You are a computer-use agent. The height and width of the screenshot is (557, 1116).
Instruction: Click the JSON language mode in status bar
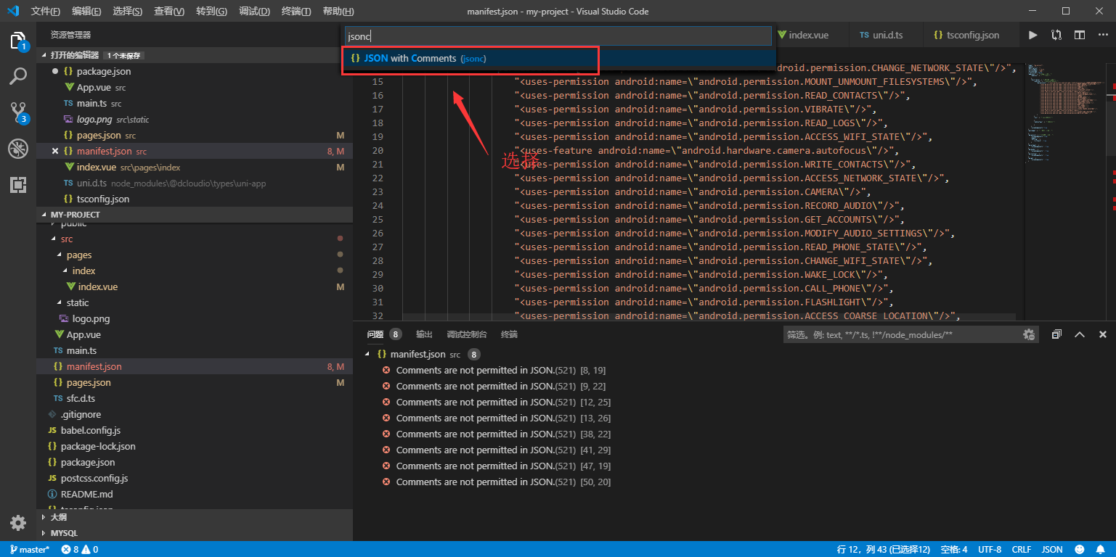[1052, 549]
